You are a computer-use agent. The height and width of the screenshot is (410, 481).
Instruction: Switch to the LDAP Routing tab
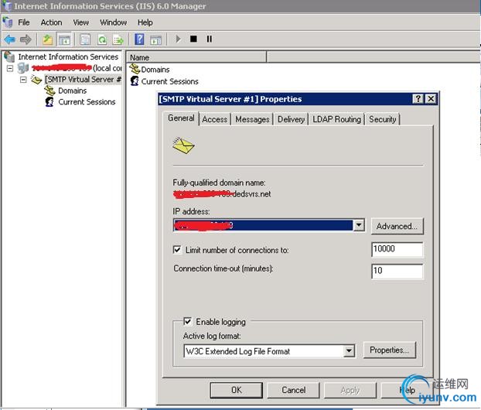pos(336,119)
